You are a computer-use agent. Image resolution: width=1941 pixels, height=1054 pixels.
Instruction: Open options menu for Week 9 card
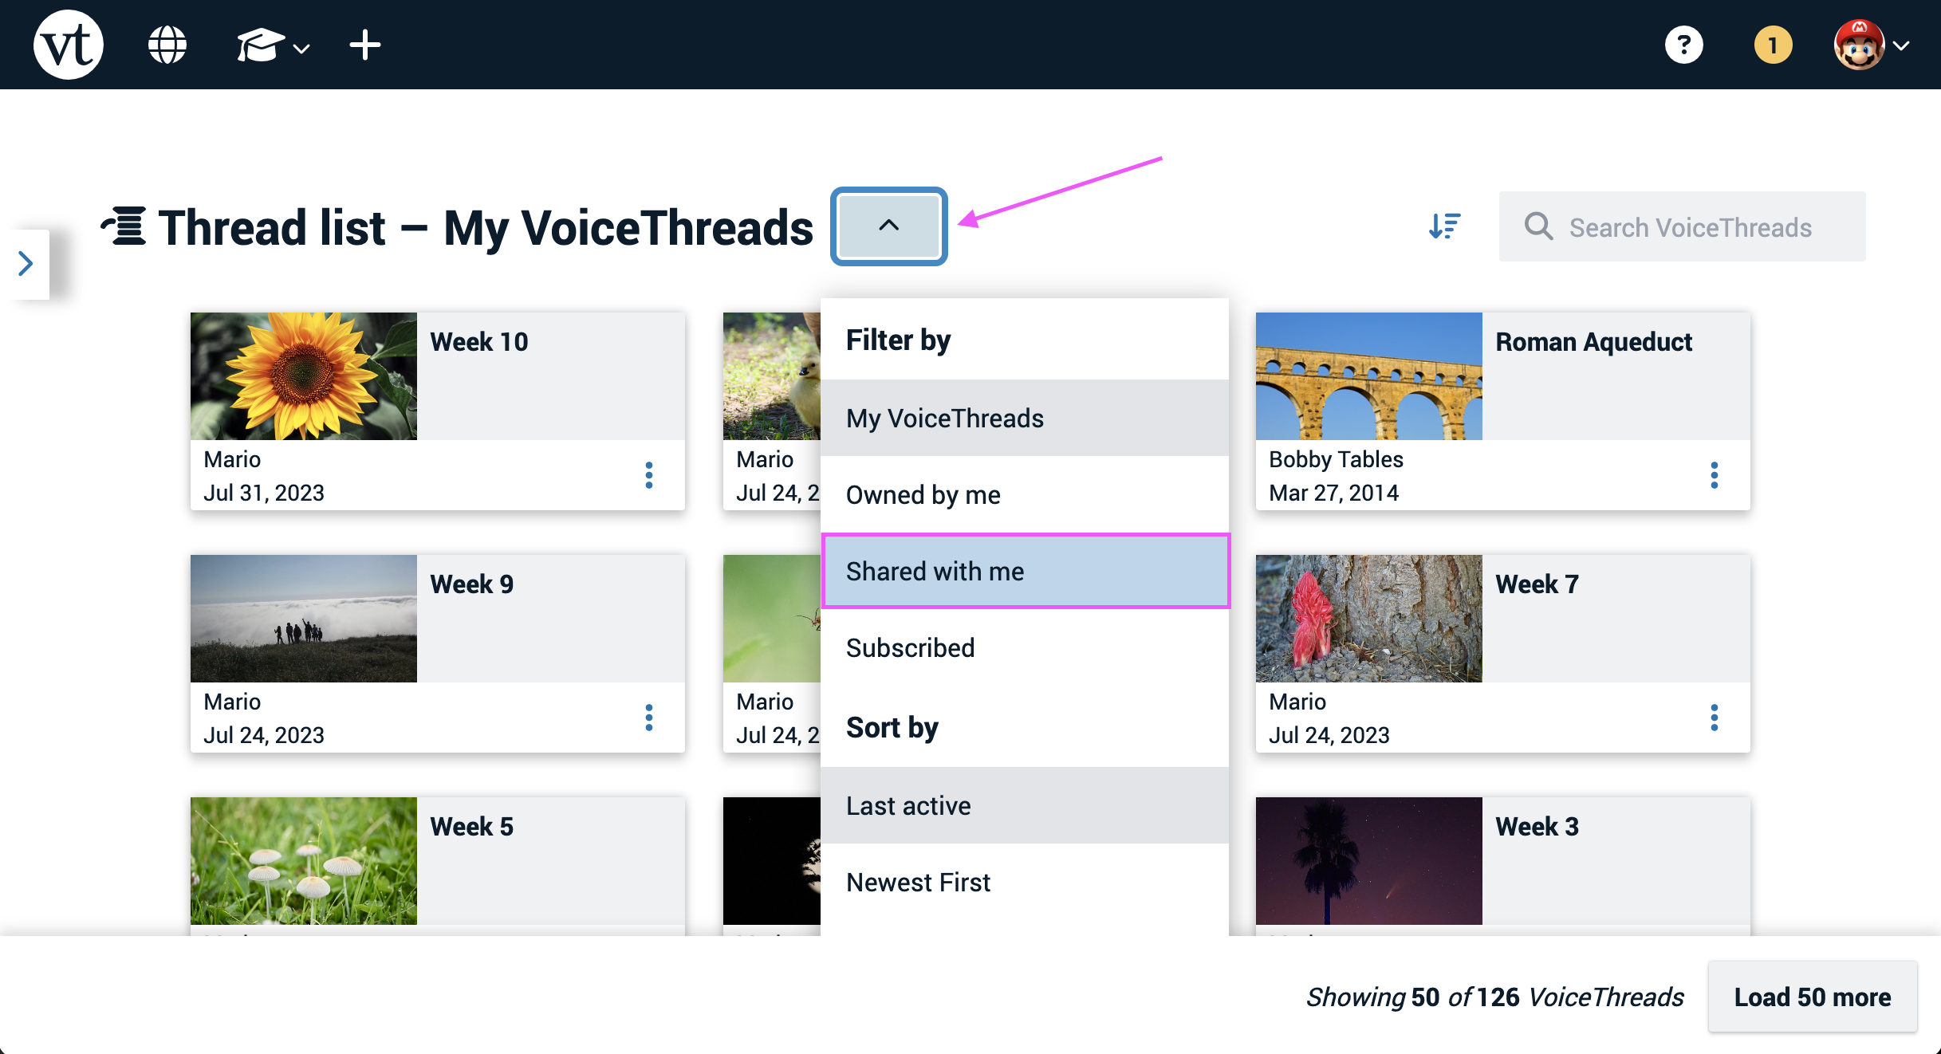point(649,718)
